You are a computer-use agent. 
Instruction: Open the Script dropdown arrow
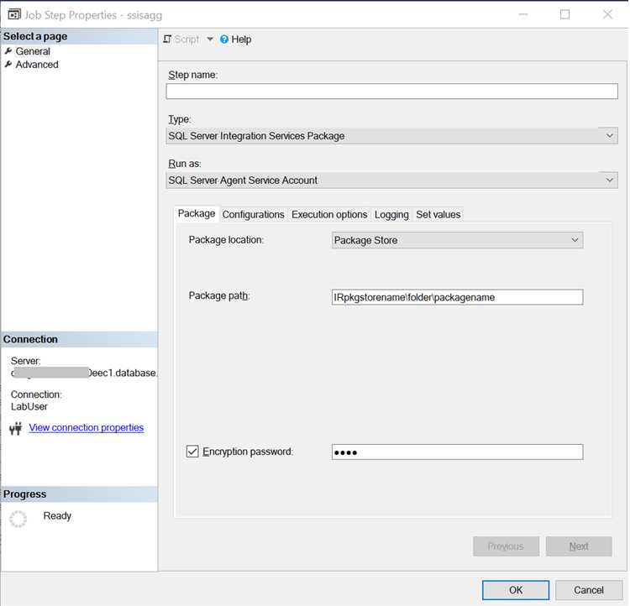pyautogui.click(x=210, y=39)
